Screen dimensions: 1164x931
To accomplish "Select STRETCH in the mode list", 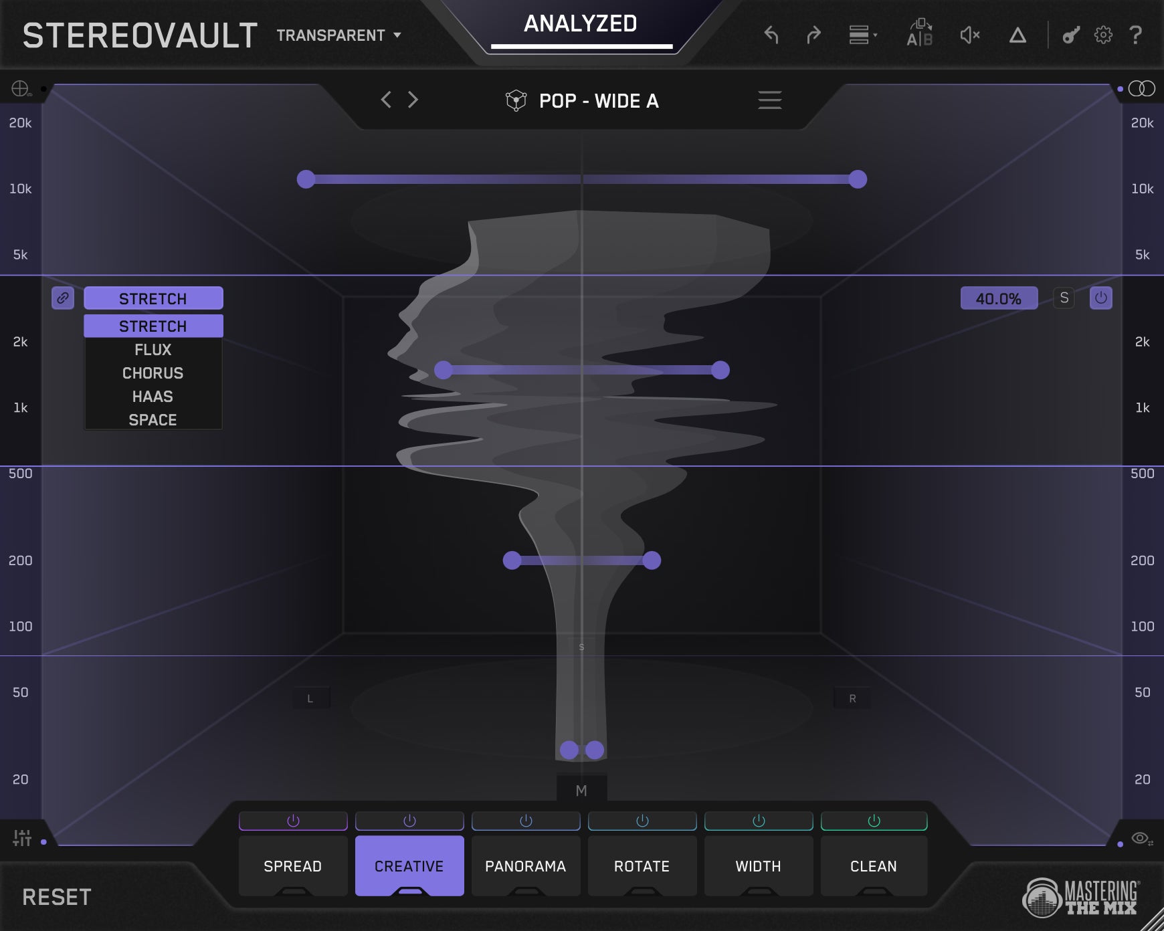I will coord(153,326).
